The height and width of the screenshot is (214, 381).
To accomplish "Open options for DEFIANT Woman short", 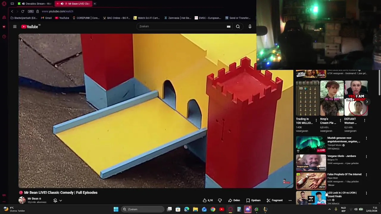I will (x=365, y=120).
